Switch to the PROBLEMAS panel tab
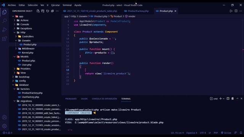Screen dimensions: 244x137 point(71,99)
